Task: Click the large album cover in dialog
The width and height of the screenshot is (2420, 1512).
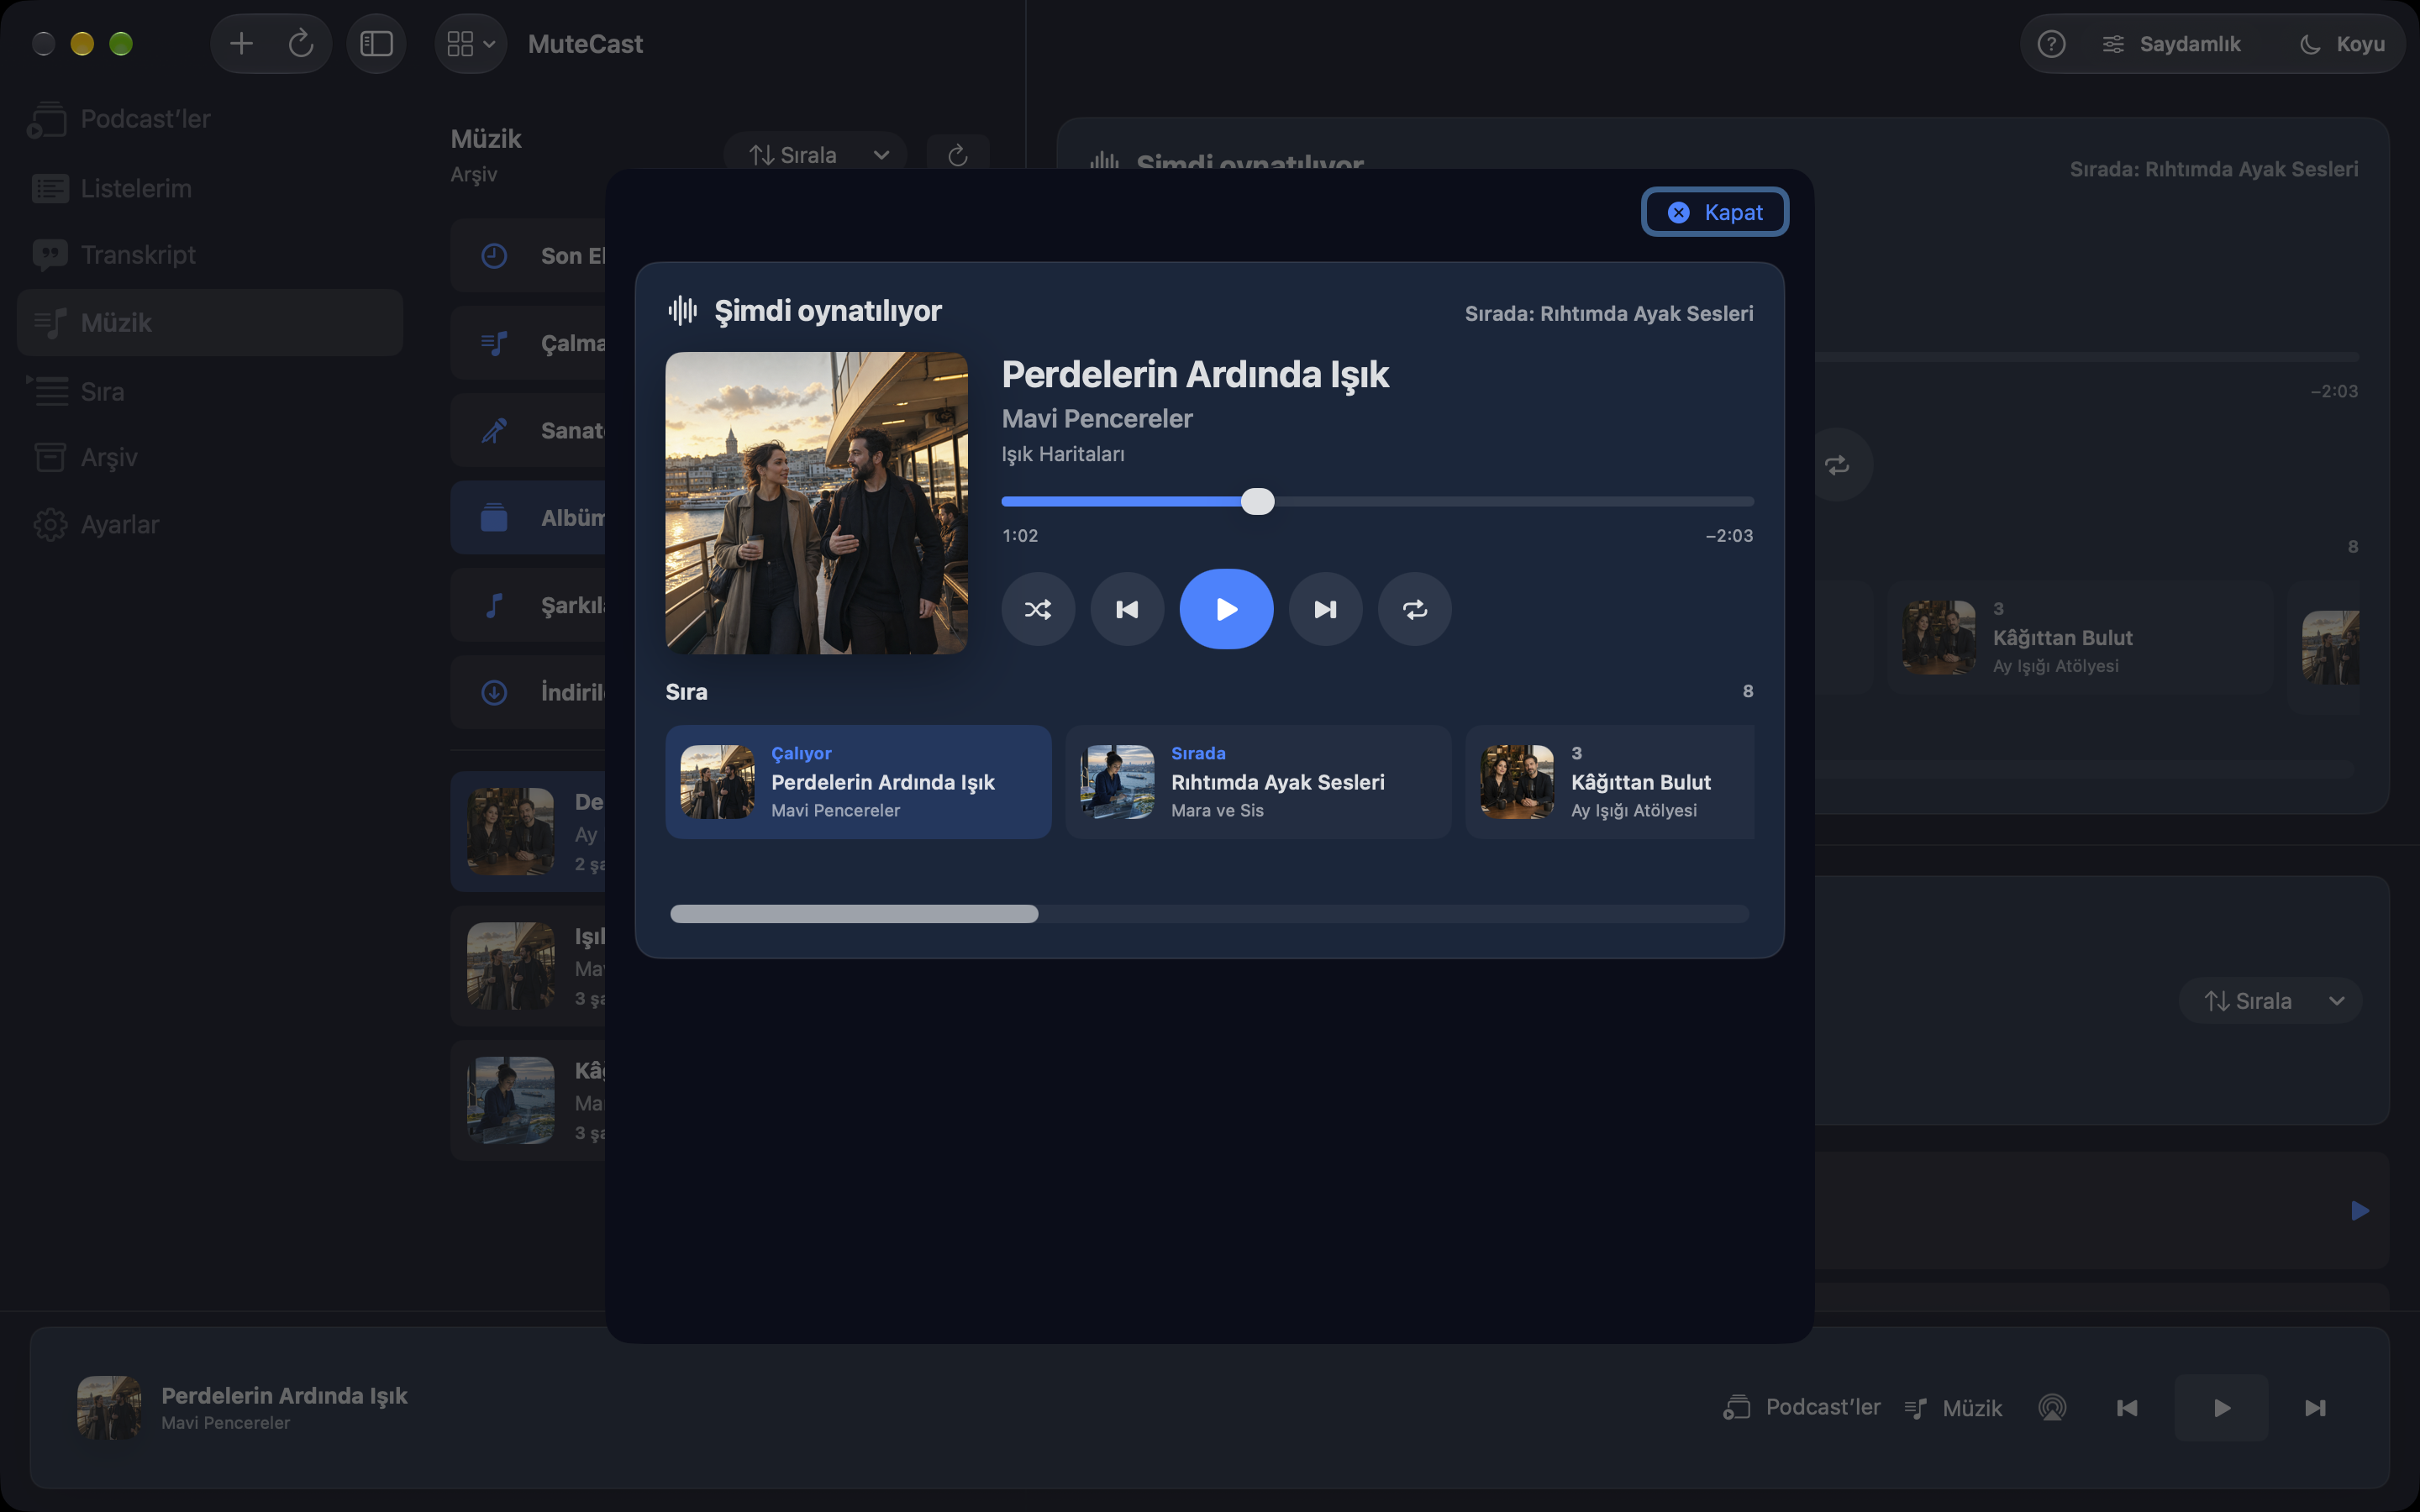Action: 816,503
